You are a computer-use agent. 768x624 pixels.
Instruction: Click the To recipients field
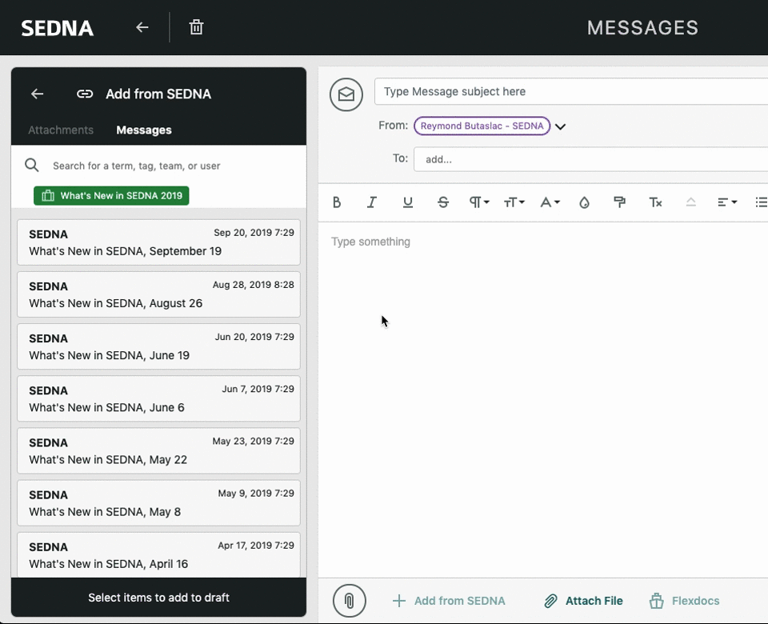point(590,159)
